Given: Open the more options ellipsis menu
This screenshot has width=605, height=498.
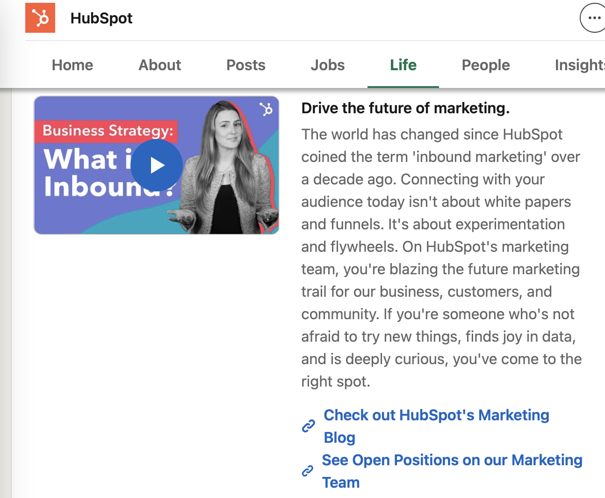Looking at the screenshot, I should (594, 18).
